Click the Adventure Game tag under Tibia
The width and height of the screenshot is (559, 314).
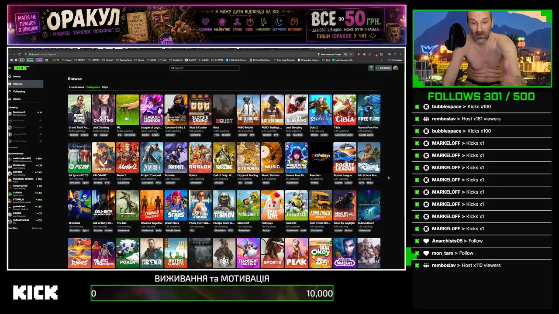[x=343, y=135]
